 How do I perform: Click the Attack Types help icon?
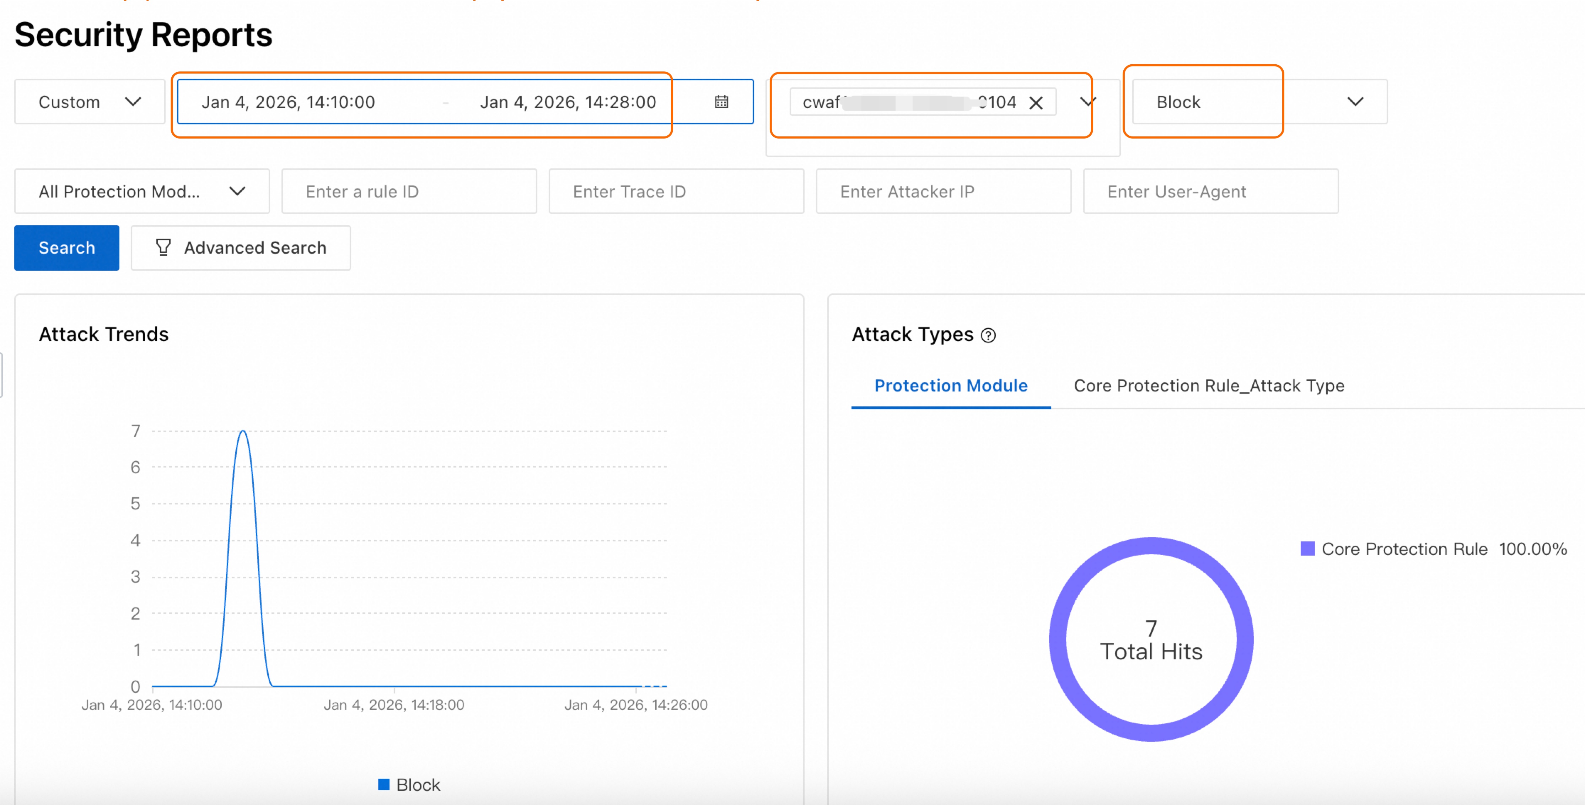coord(988,335)
